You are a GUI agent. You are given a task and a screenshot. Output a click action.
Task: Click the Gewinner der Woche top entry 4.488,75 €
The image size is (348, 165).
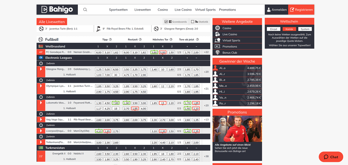coord(237,68)
